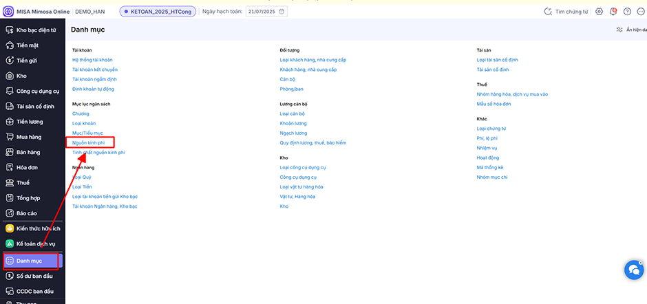Click the Kho bạc điện tử icon

pos(10,30)
